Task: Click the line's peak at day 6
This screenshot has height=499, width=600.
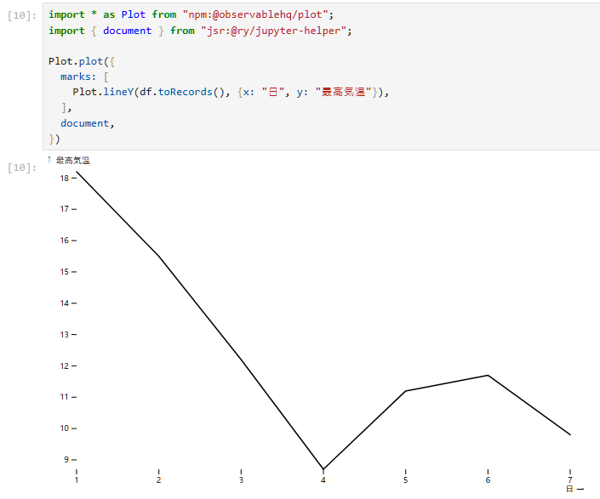Action: 488,375
